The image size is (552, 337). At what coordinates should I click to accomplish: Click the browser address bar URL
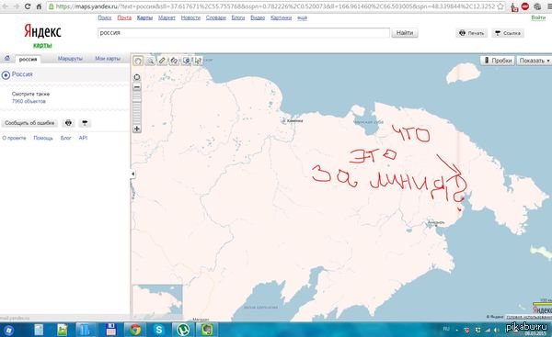tap(275, 6)
